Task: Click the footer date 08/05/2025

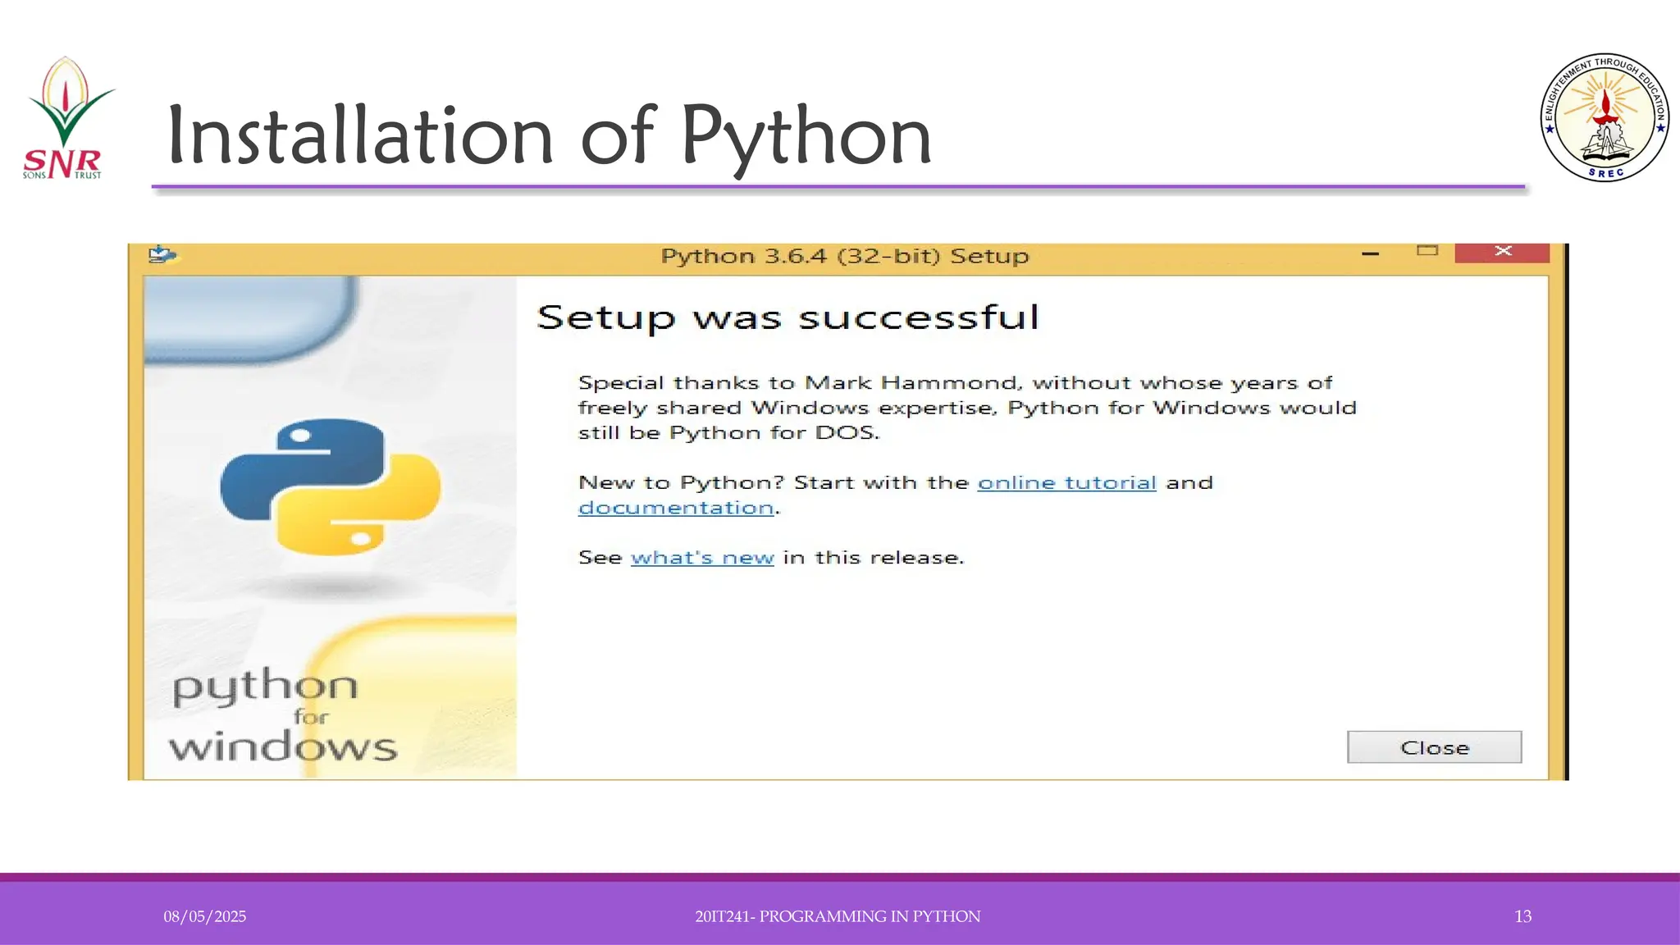Action: [x=205, y=916]
